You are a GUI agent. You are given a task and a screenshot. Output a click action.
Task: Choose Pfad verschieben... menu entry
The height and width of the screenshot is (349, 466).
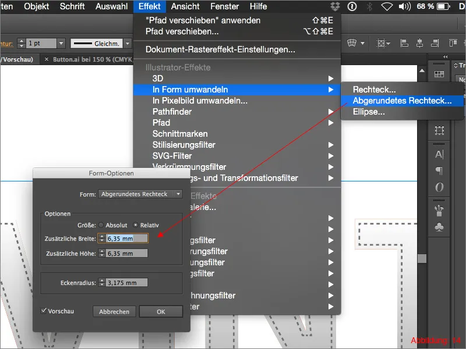coord(237,31)
